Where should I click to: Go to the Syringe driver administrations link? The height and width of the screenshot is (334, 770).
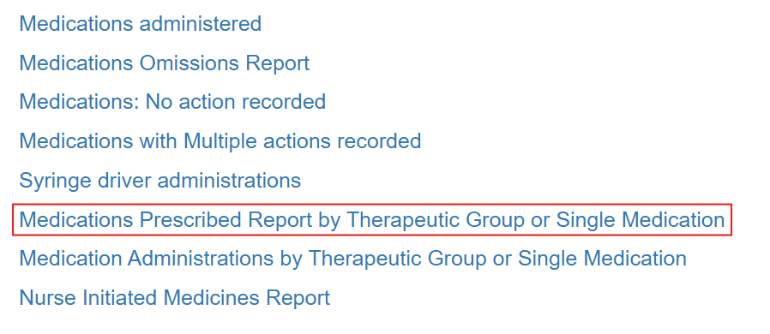tap(159, 181)
